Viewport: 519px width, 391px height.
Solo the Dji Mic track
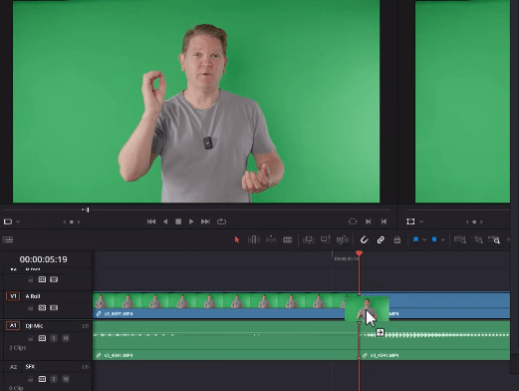(x=54, y=338)
